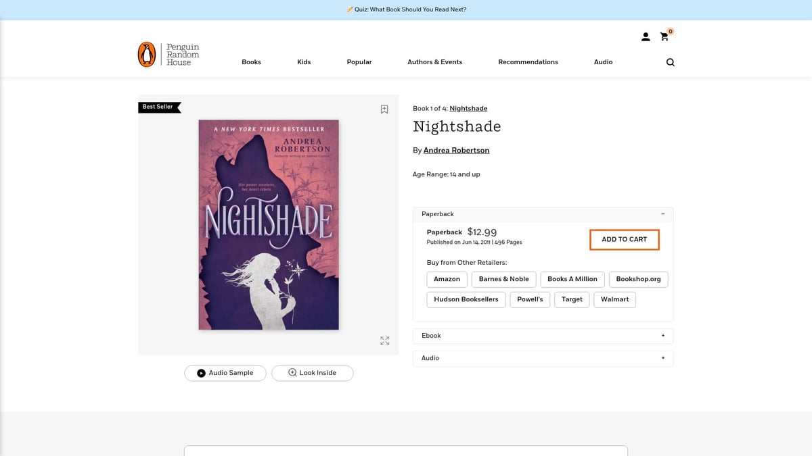Open the Penguin Random House logo homepage
Image resolution: width=812 pixels, height=456 pixels.
point(168,55)
